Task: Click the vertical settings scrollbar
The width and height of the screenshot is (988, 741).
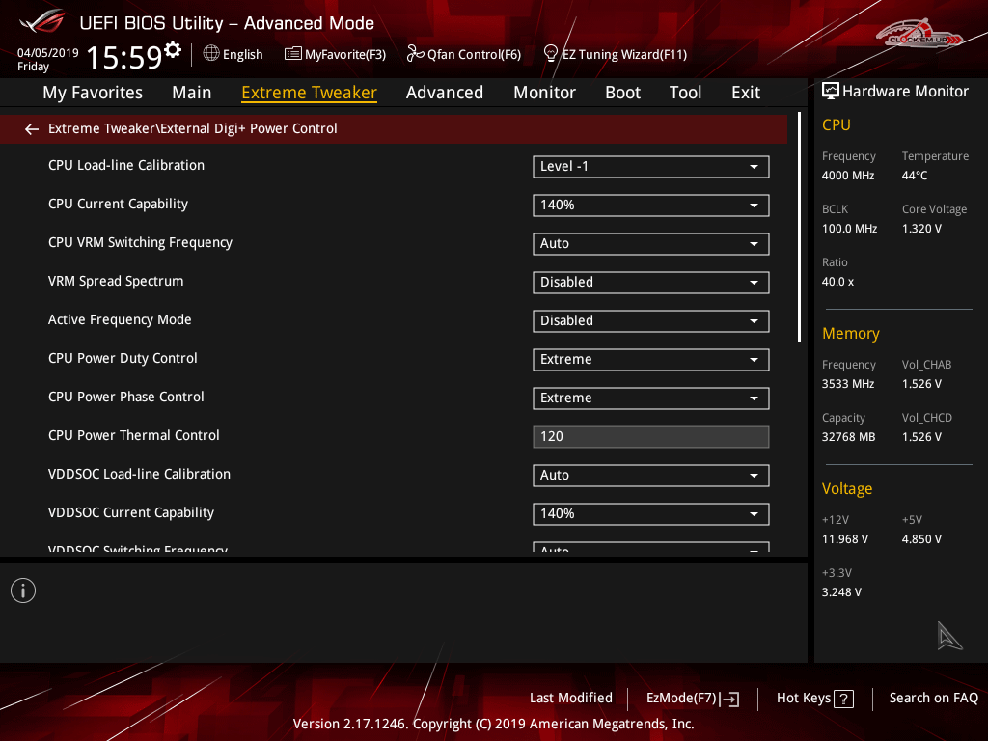Action: pyautogui.click(x=800, y=227)
